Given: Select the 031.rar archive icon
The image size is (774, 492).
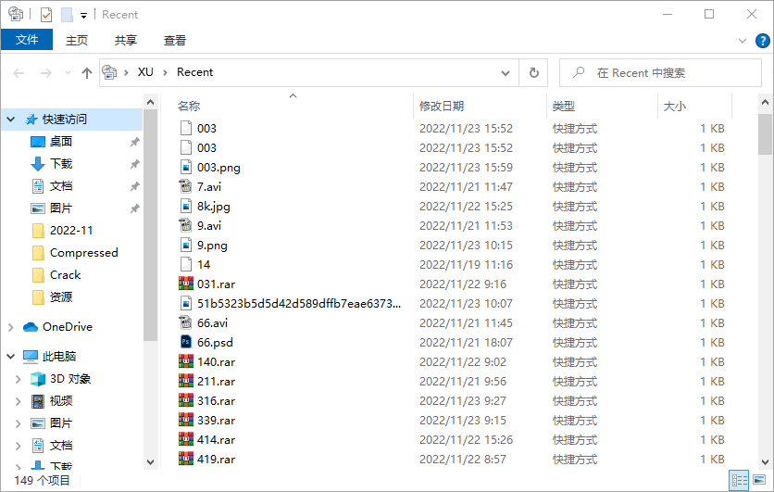Looking at the screenshot, I should coord(185,284).
